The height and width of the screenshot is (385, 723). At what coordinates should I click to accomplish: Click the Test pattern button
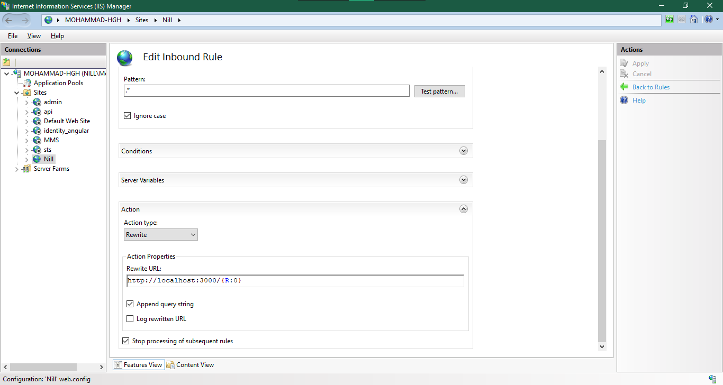pos(439,91)
